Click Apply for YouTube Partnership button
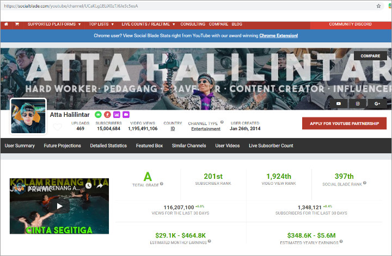Screen dimensions: 392x256 (344, 123)
